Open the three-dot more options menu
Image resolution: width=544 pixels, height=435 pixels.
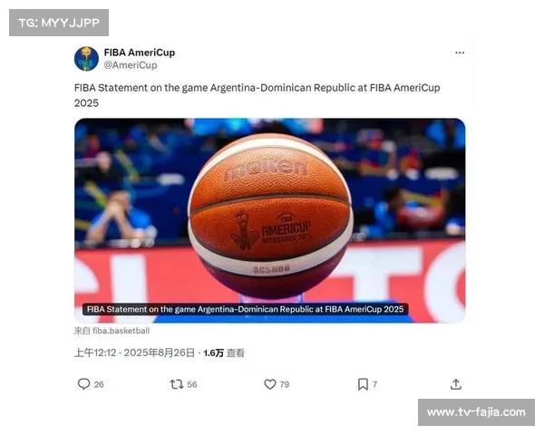point(460,53)
